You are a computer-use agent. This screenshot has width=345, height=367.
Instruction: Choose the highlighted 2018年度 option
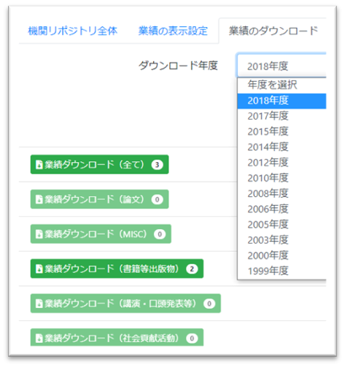[x=282, y=101]
